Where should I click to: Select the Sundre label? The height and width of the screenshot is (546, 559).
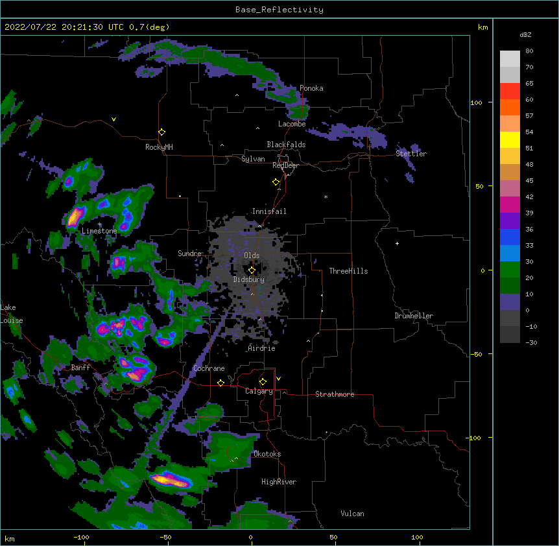pos(189,254)
